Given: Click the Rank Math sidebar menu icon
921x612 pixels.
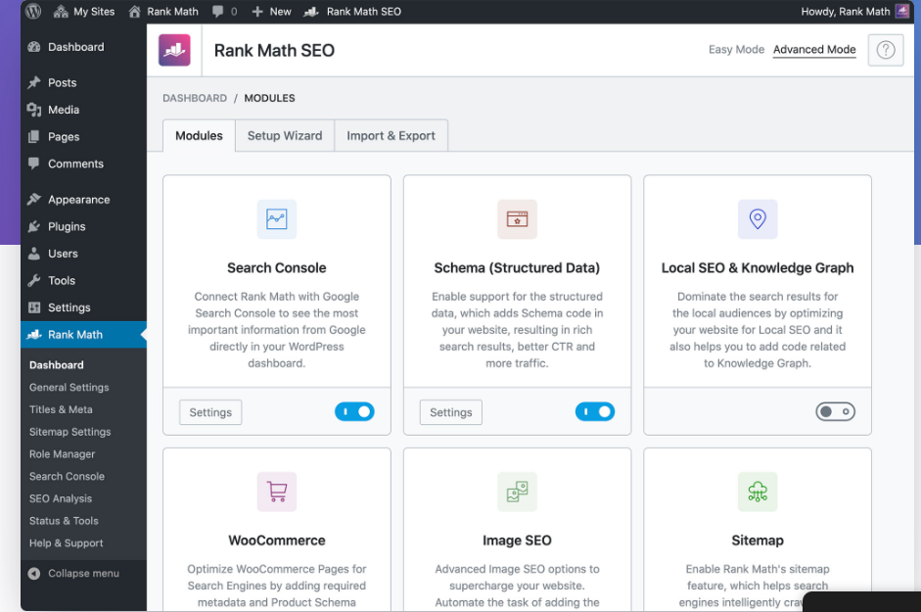Looking at the screenshot, I should pyautogui.click(x=34, y=335).
